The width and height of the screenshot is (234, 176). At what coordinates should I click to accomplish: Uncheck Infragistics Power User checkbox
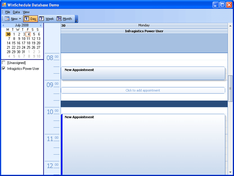(4, 69)
